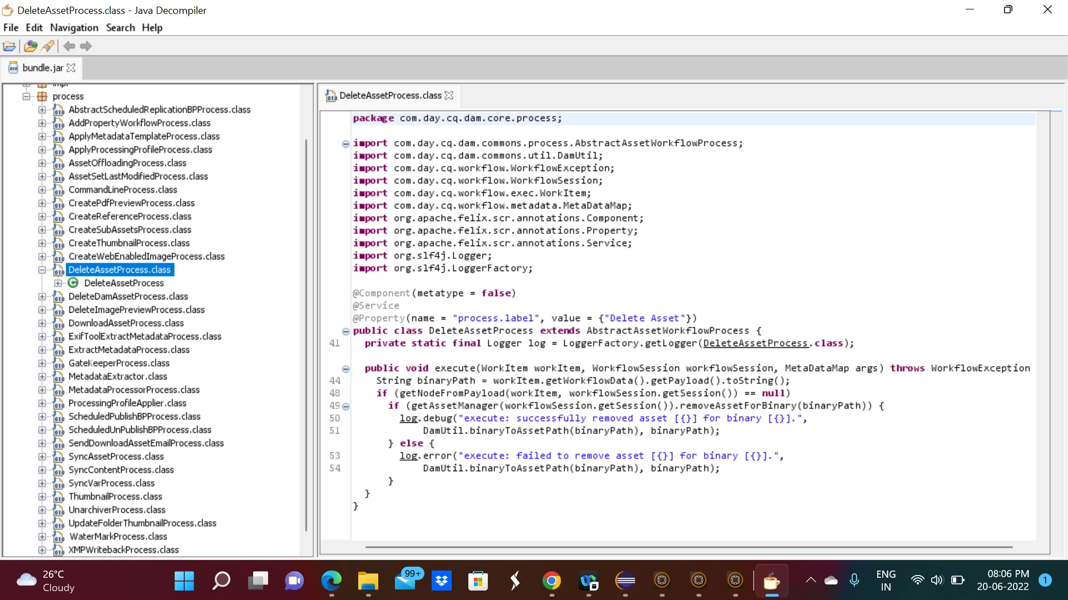Open the Navigation menu
1068x600 pixels.
tap(74, 28)
